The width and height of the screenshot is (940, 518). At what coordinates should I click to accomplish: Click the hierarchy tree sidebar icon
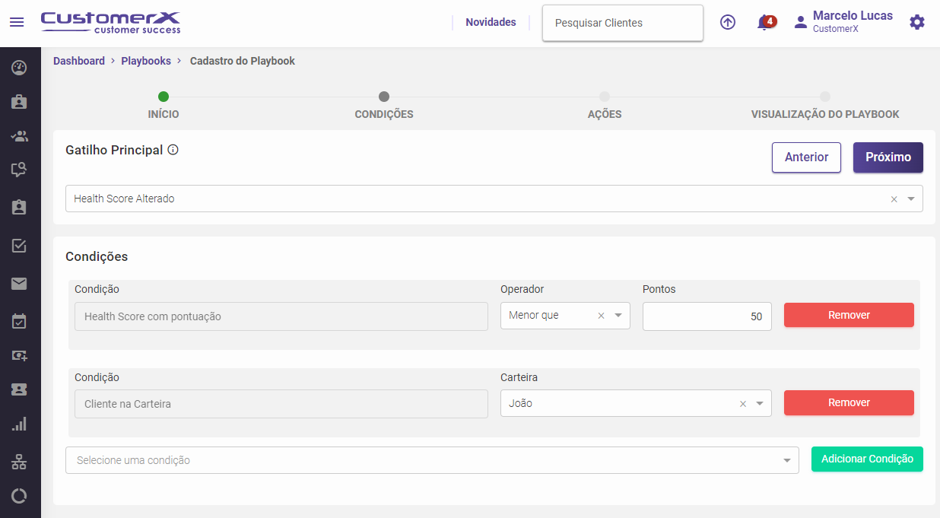[20, 462]
